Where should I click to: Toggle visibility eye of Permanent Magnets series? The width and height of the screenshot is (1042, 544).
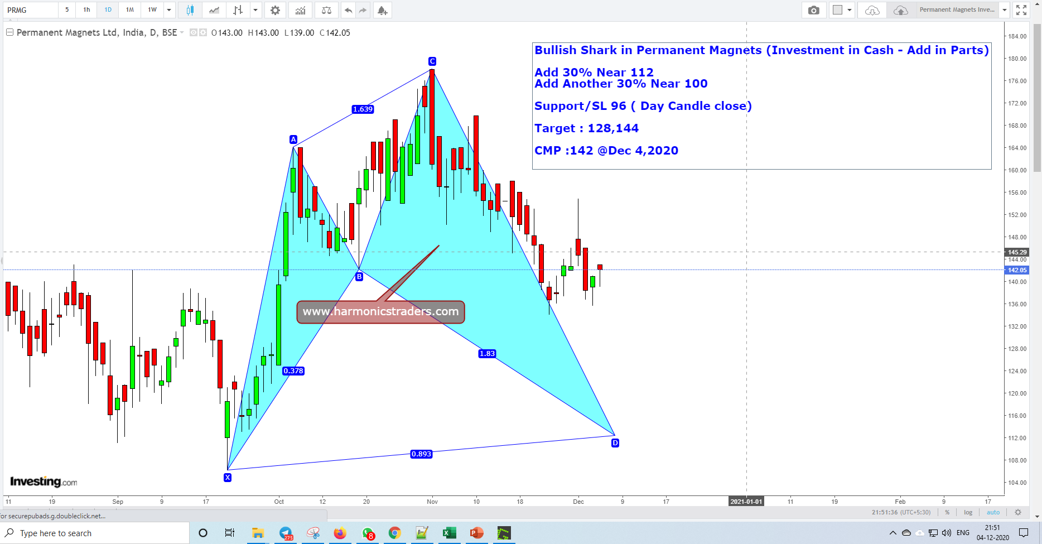(194, 32)
